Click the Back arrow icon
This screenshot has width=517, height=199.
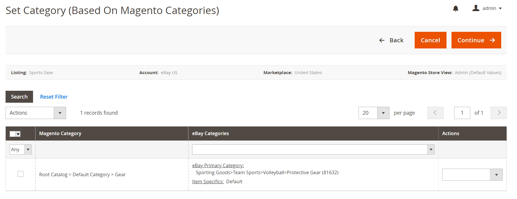(382, 40)
